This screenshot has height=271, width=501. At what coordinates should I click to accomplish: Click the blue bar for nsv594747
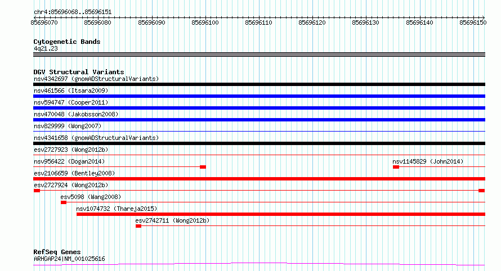pos(259,108)
